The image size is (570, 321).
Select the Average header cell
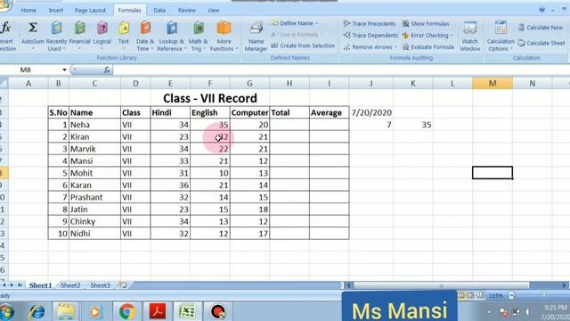tap(330, 113)
